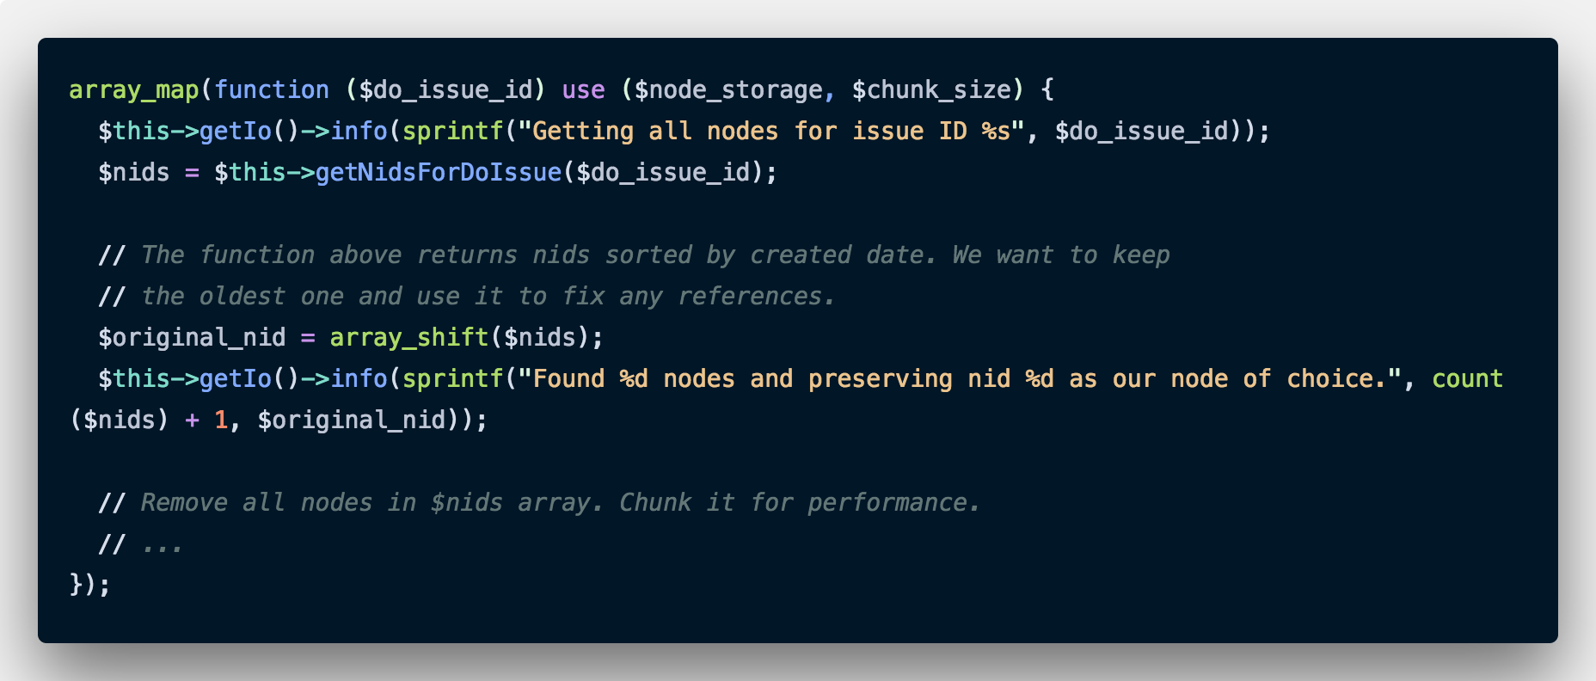
Task: Click the array_shift function call
Action: click(x=408, y=337)
